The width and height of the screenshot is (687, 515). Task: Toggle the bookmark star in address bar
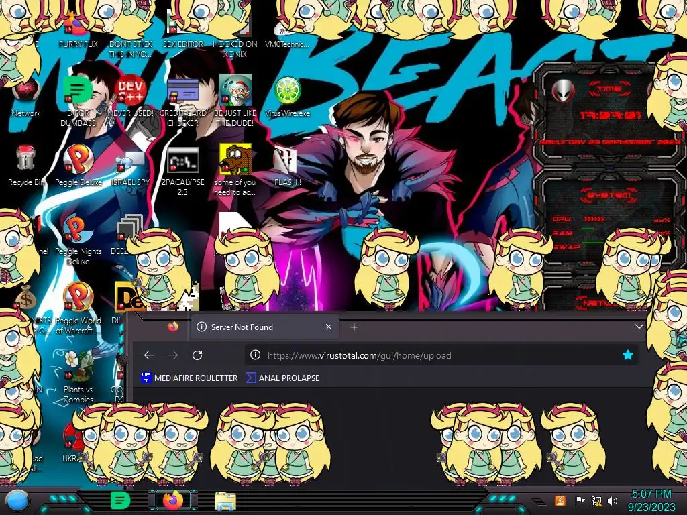627,355
